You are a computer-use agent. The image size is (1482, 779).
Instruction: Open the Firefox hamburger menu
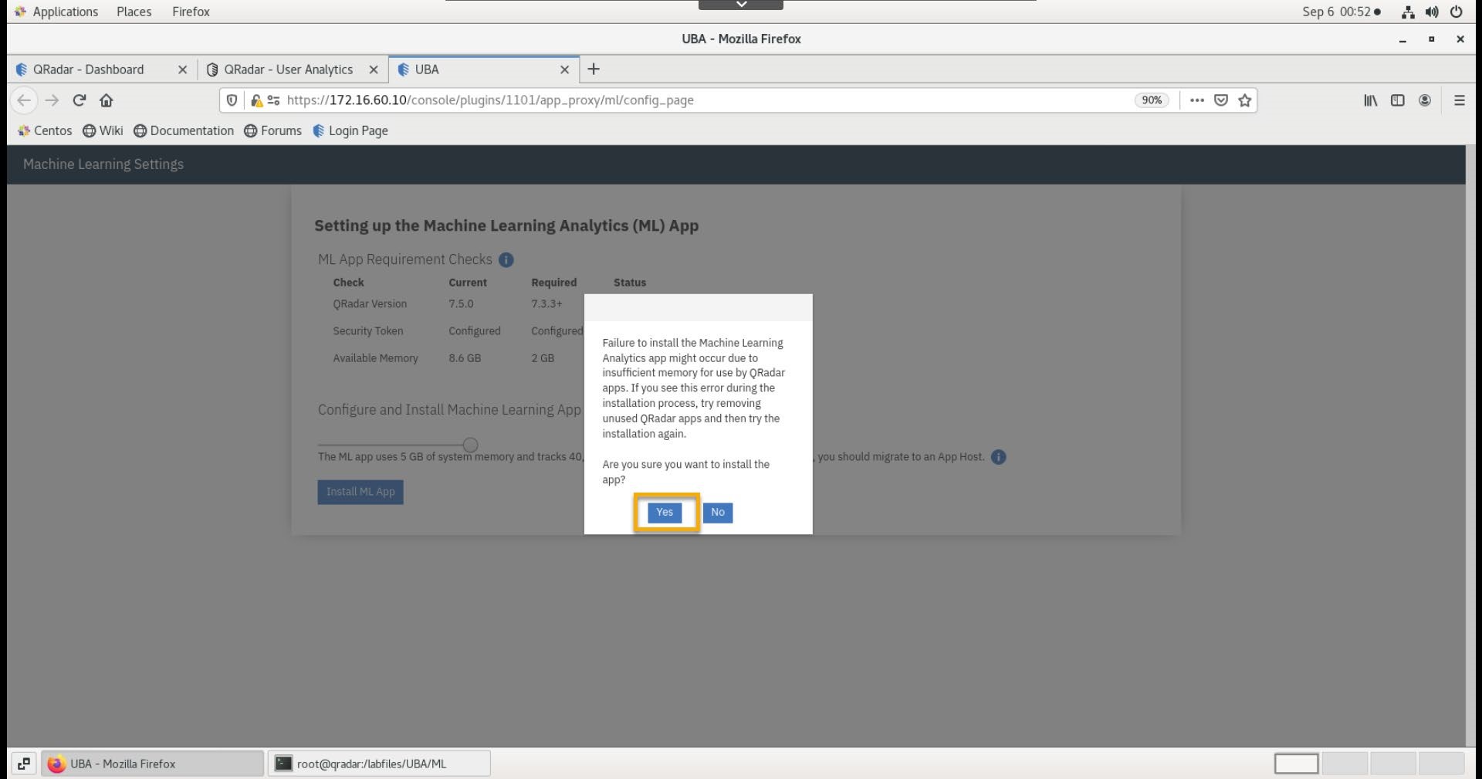coord(1459,100)
